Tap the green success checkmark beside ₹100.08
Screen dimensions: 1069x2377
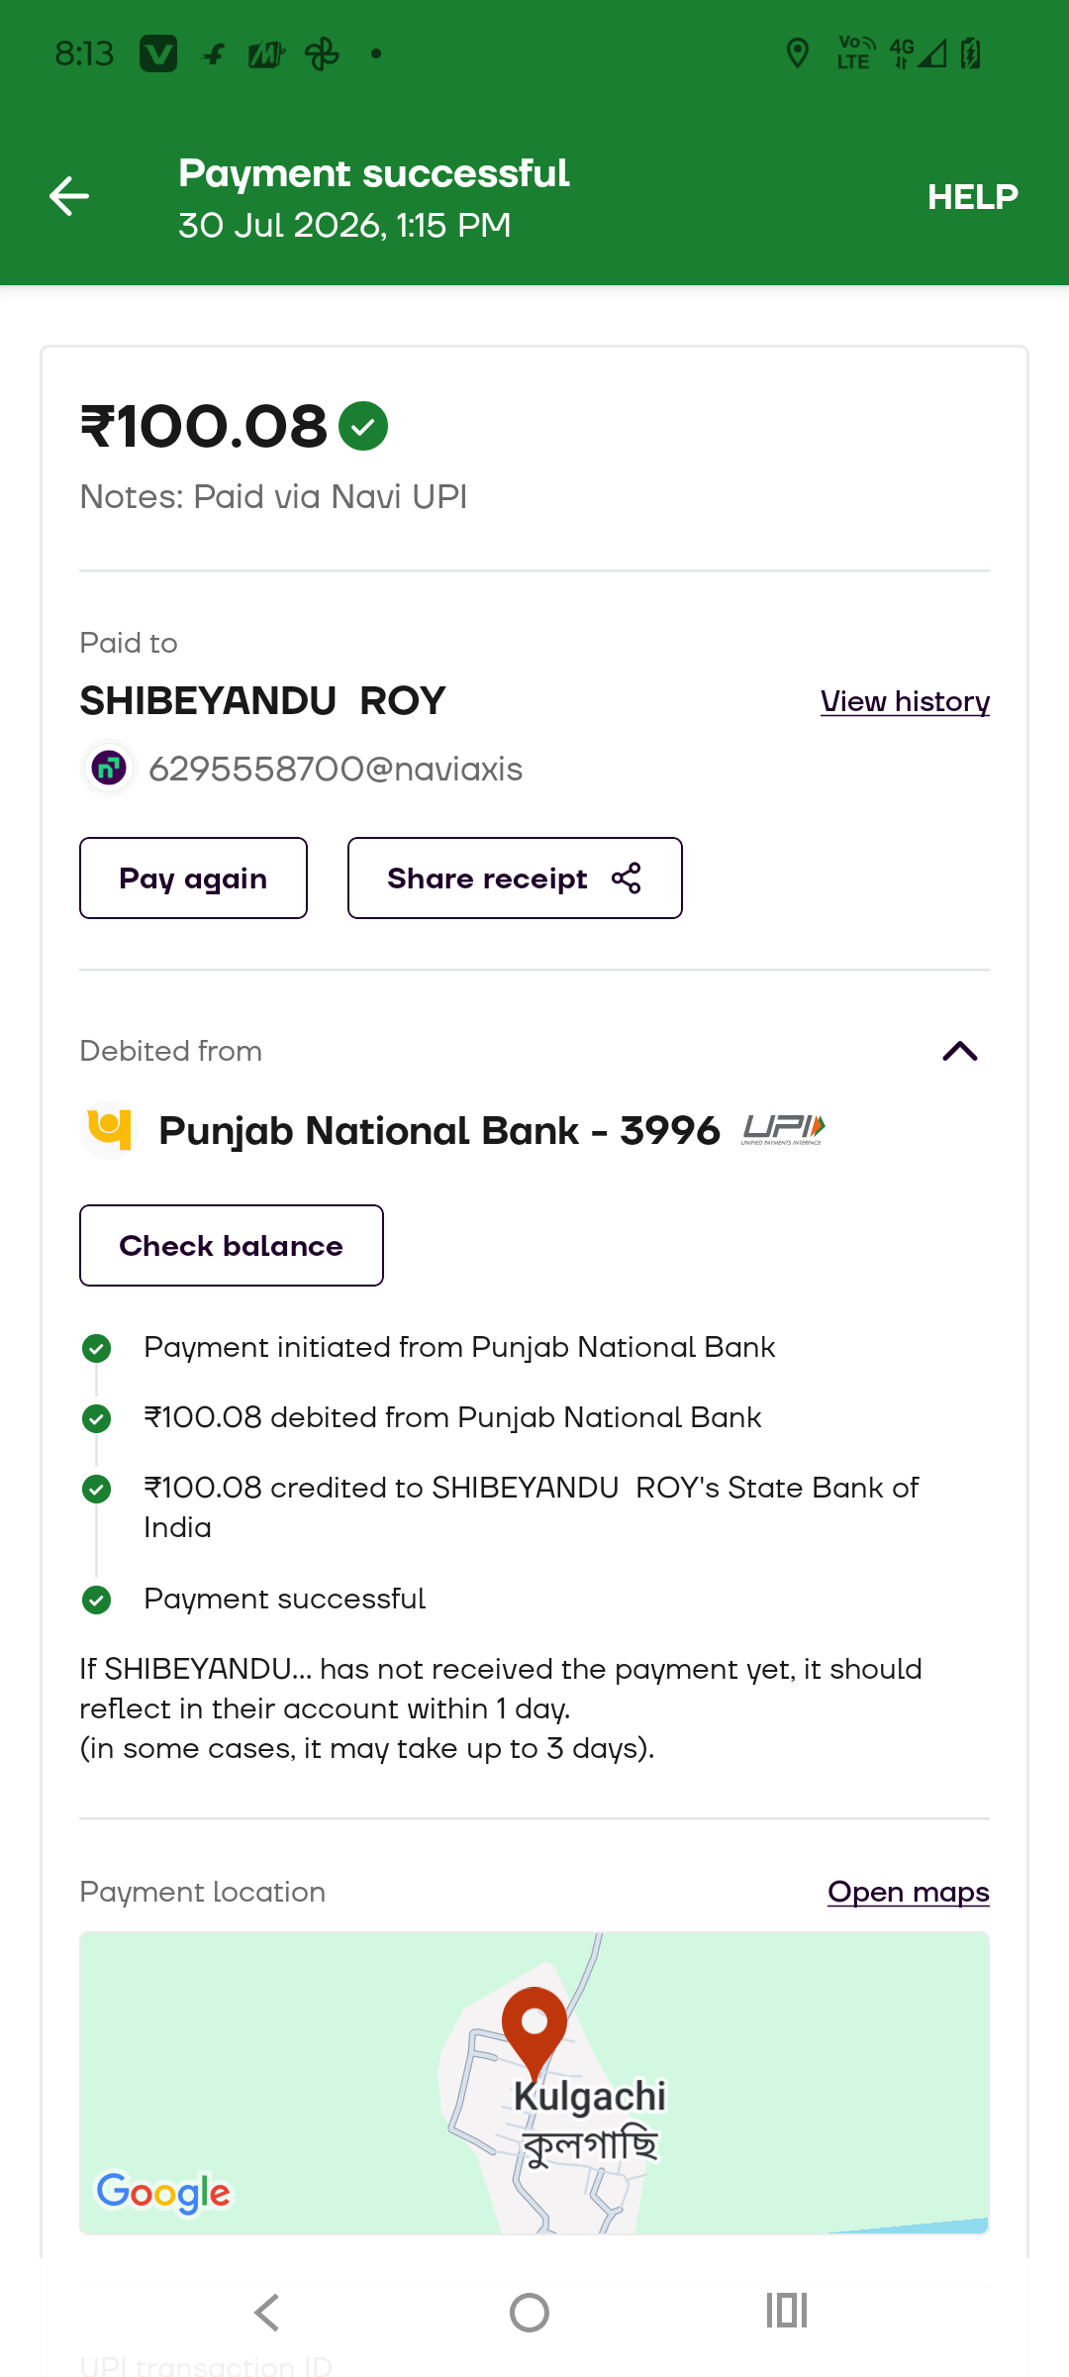click(363, 426)
